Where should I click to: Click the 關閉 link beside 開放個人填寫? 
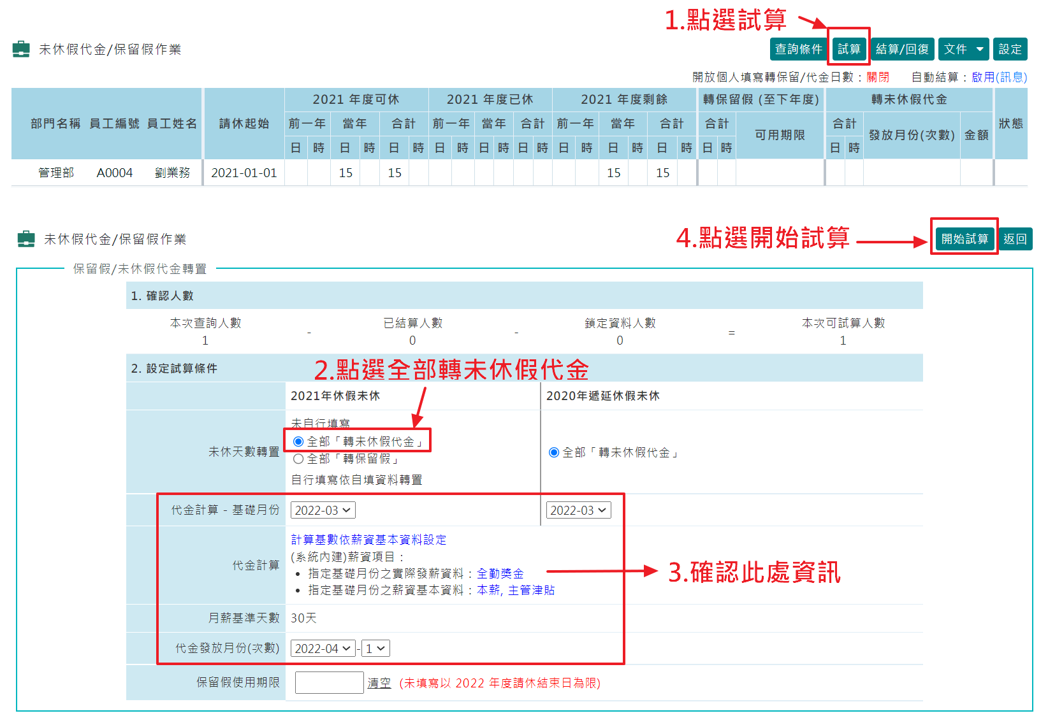click(x=878, y=76)
